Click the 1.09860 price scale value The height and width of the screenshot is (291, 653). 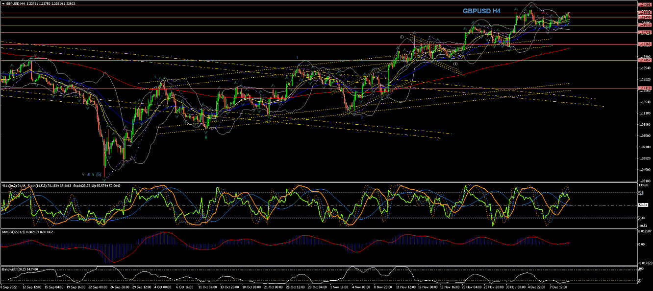coord(644,124)
